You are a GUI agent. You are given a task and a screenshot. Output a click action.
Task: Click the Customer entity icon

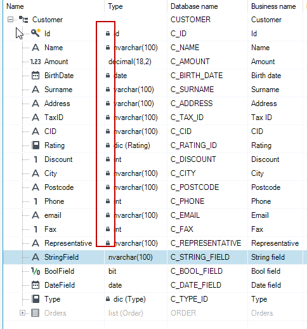pyautogui.click(x=23, y=20)
